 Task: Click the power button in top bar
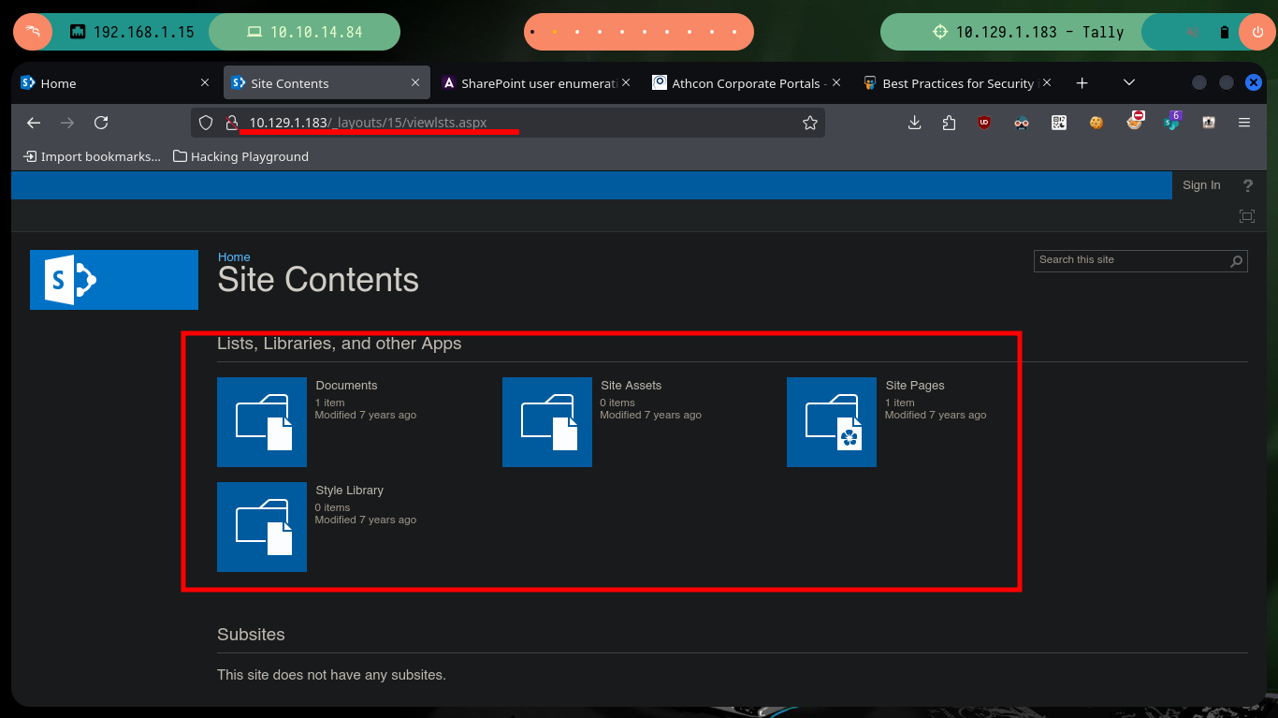point(1256,32)
